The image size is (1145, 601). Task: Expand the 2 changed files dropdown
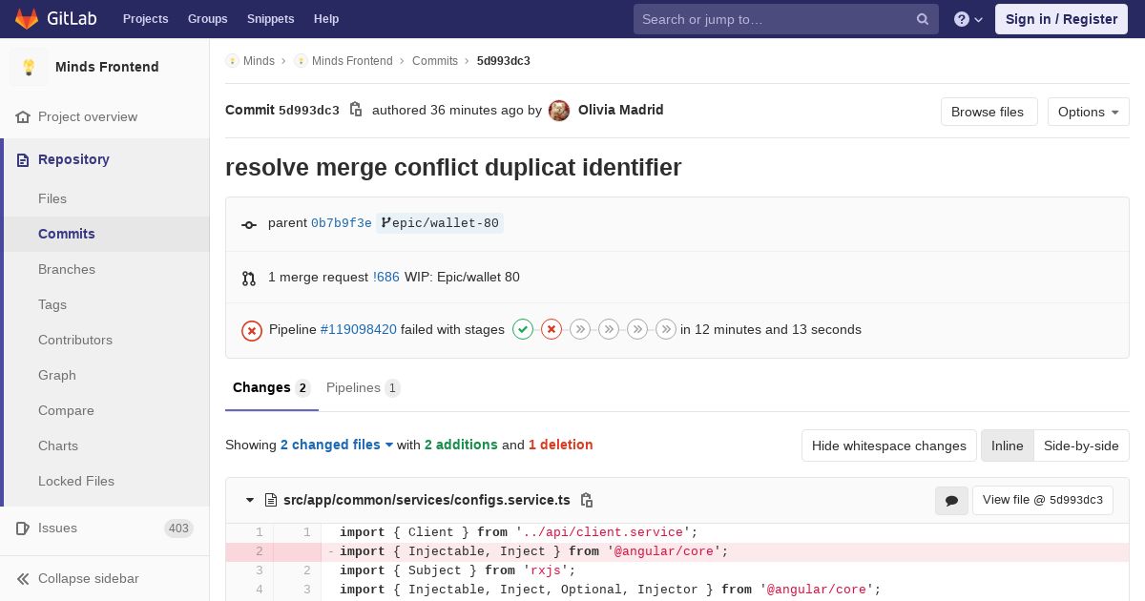[337, 445]
